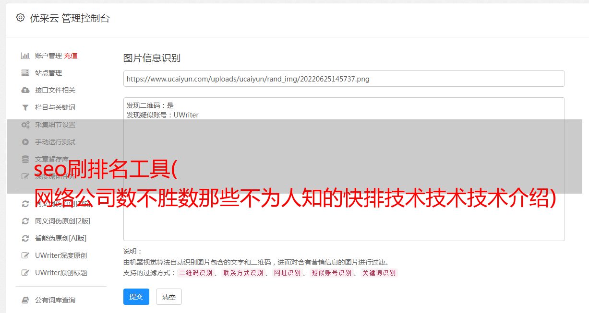Open 账户管理 via its bar chart icon
589x313 pixels.
25,56
